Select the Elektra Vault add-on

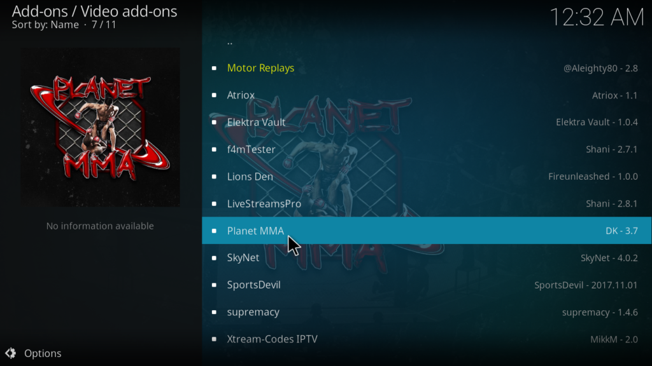[x=427, y=122]
